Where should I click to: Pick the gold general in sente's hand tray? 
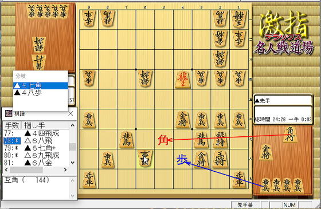pyautogui.click(x=266, y=152)
